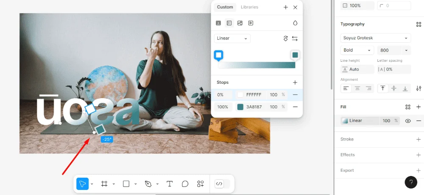
Task: Activate the Comment tool
Action: pos(185,184)
